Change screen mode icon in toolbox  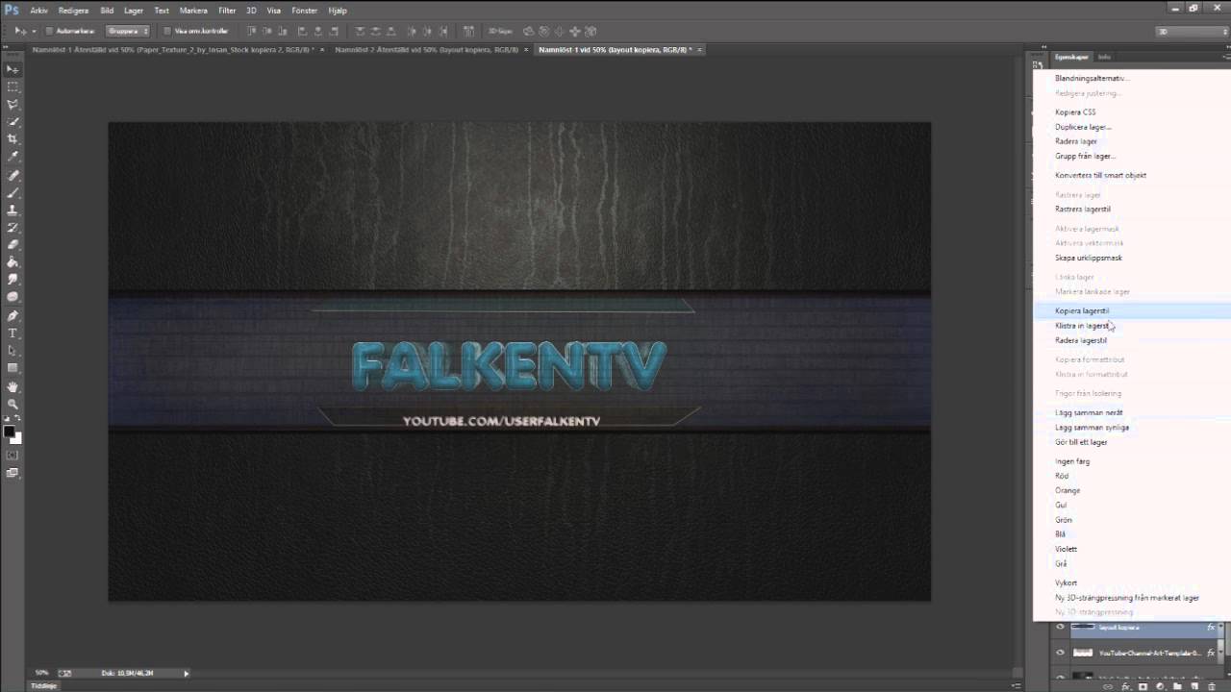(13, 473)
